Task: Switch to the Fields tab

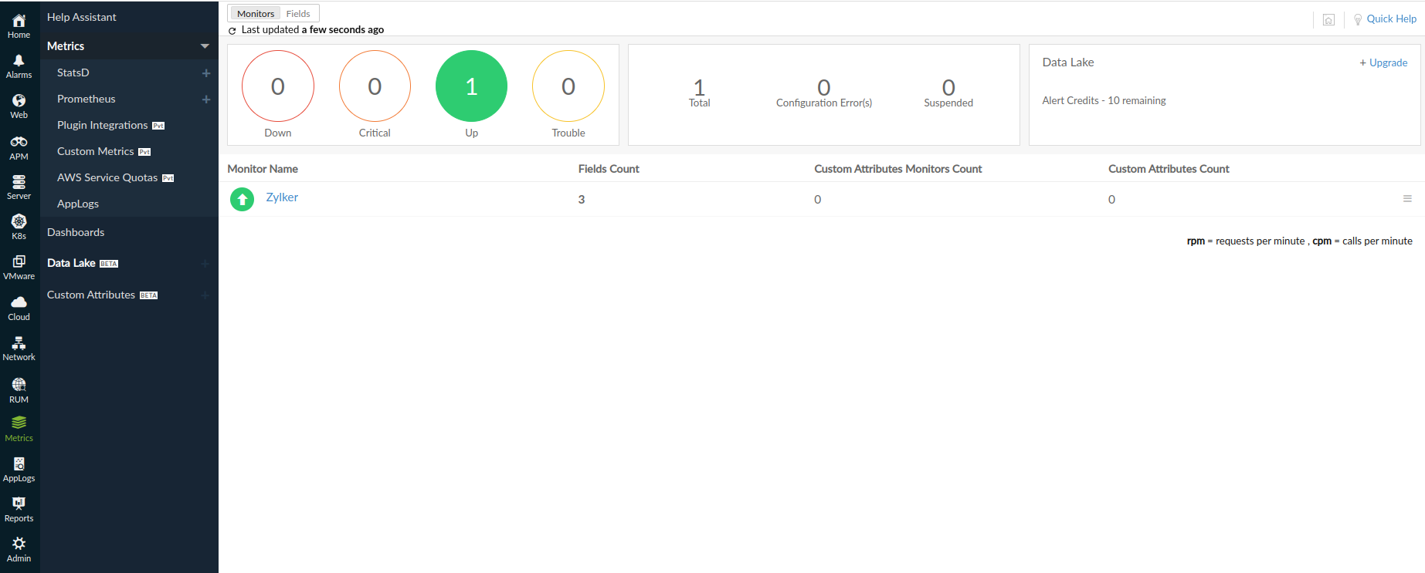Action: pos(298,14)
